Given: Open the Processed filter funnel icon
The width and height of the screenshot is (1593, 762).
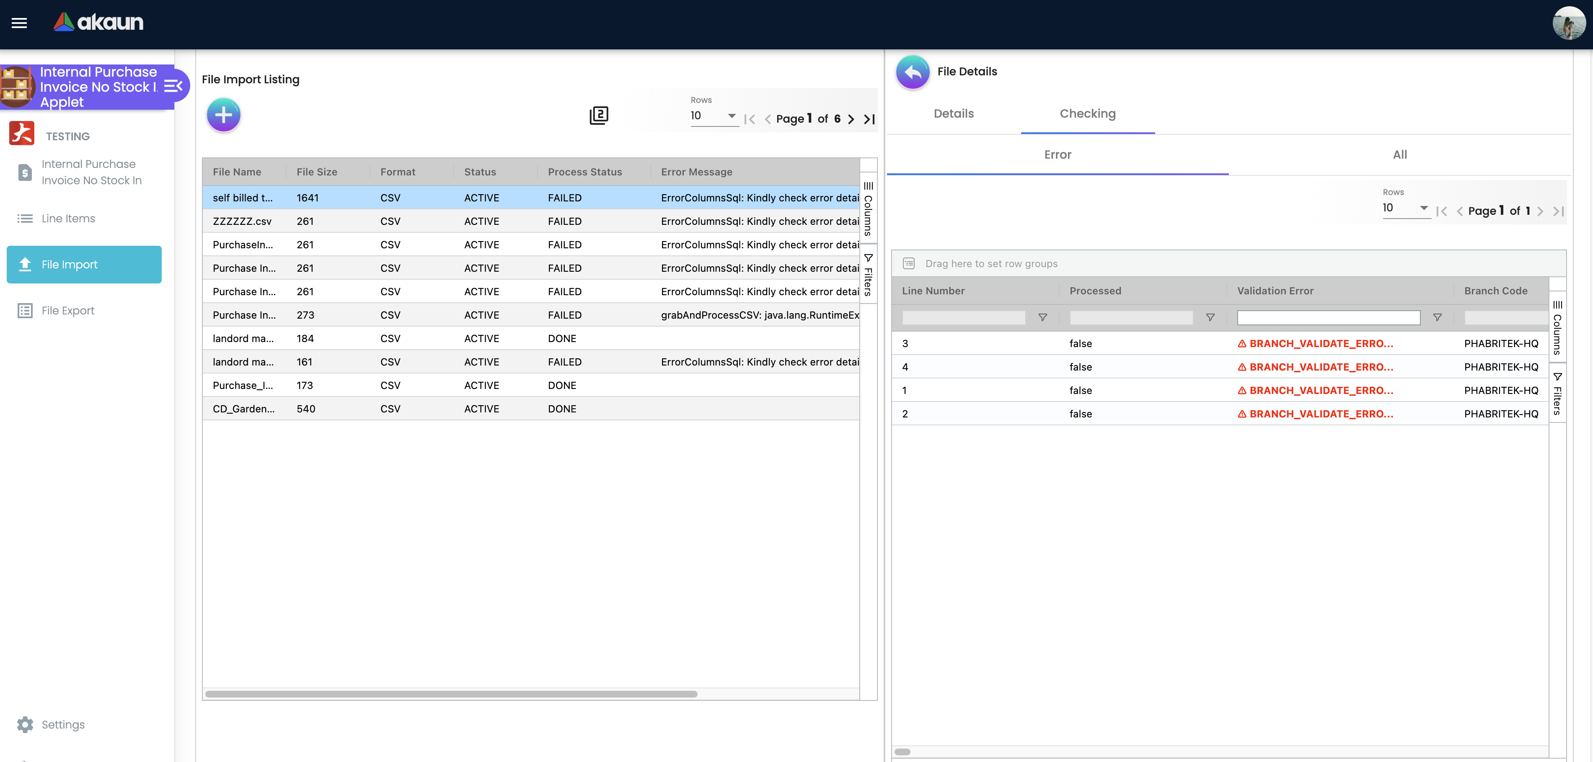Looking at the screenshot, I should 1210,318.
